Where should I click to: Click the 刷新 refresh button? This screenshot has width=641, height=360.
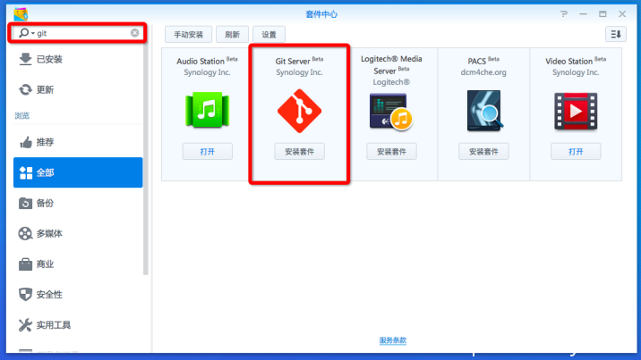tap(232, 35)
